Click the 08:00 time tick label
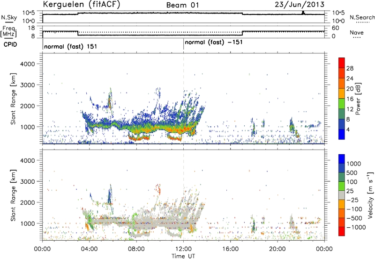Viewport: 375px width, 259px height. point(136,249)
